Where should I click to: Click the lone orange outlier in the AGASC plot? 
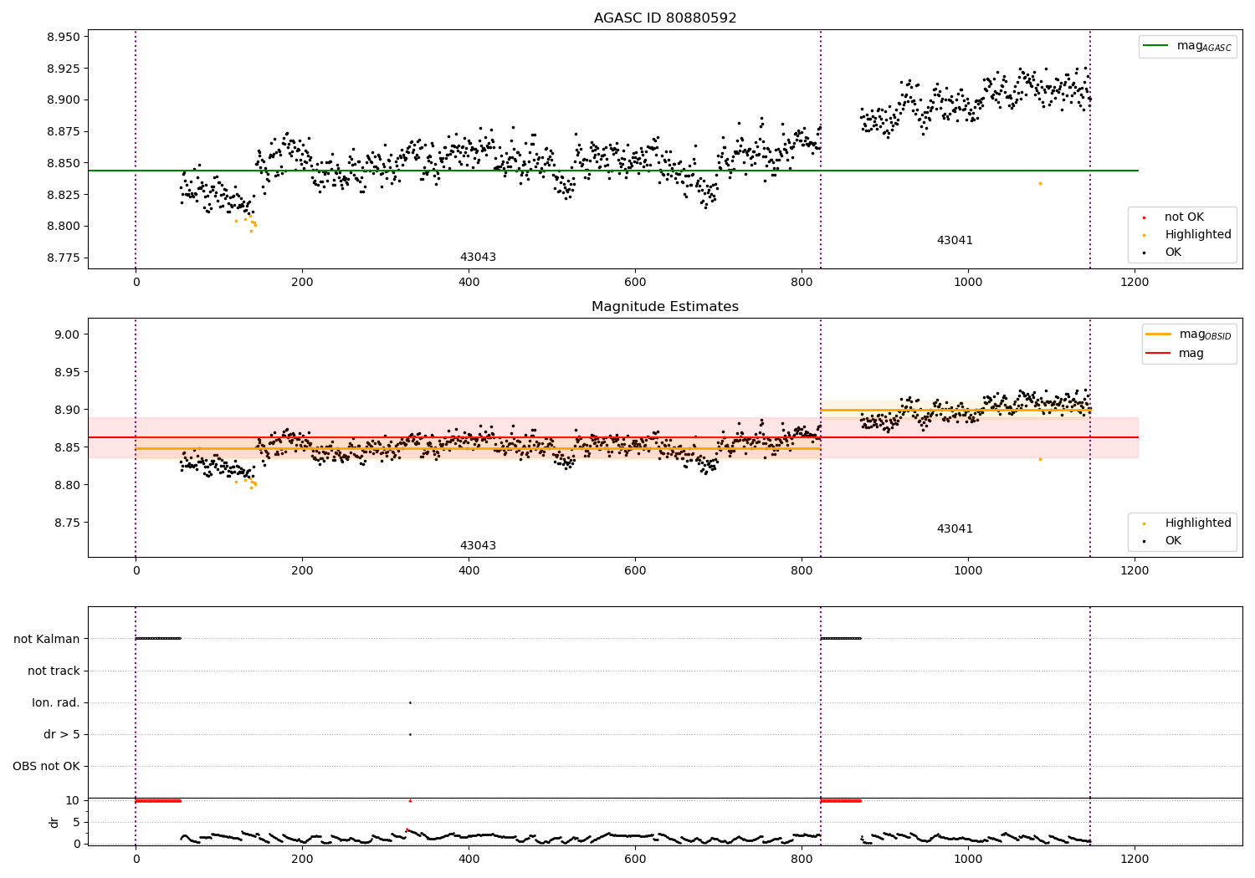click(x=1040, y=183)
